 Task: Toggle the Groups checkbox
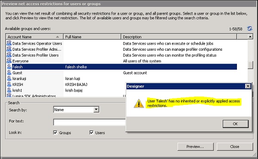click(55, 132)
